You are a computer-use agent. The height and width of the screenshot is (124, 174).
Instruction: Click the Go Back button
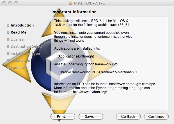[128, 117]
